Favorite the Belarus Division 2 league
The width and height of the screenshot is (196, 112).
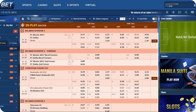22,101
